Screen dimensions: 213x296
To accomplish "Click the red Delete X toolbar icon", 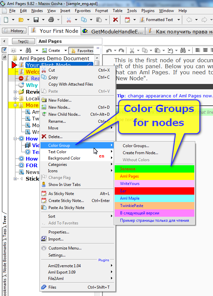I will click(x=115, y=20).
